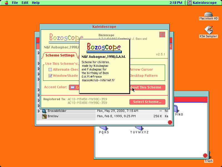Click the 256 K size of Brellow
The image size is (222, 167).
pos(158,116)
